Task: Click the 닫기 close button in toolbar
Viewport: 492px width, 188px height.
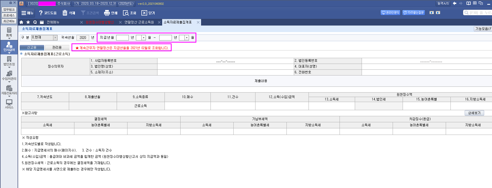Action: (148, 13)
